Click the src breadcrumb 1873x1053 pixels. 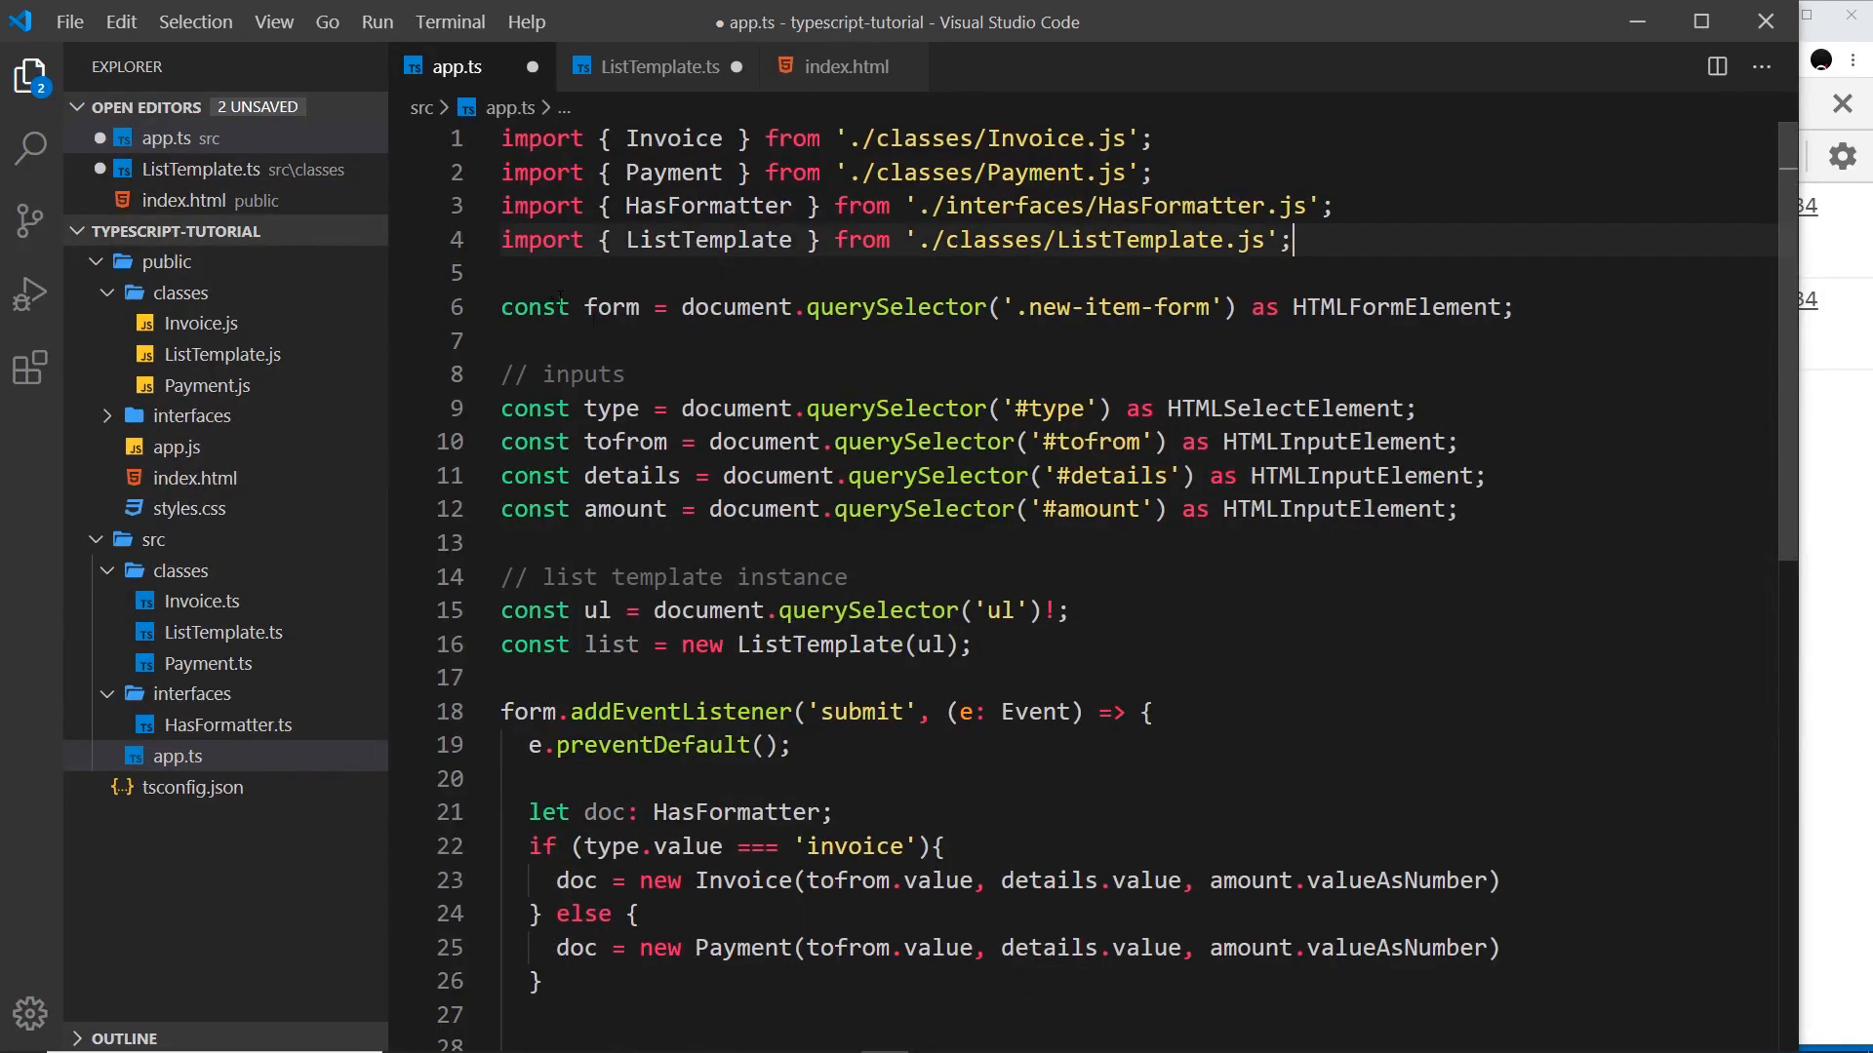421,108
